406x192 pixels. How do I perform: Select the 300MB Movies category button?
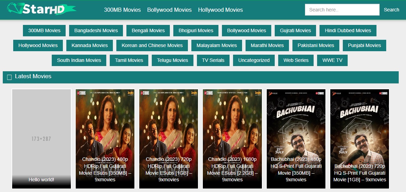coord(44,30)
